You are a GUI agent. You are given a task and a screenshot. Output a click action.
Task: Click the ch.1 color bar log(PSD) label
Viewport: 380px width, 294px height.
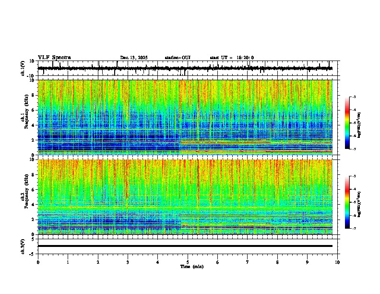[x=359, y=125]
